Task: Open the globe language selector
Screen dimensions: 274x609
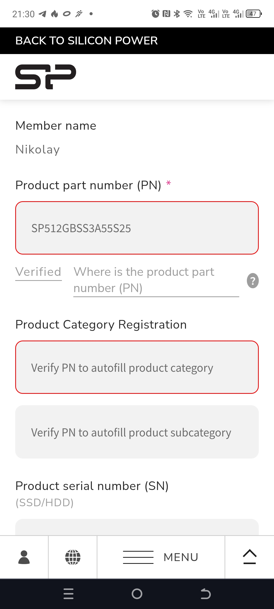Action: coord(73,557)
